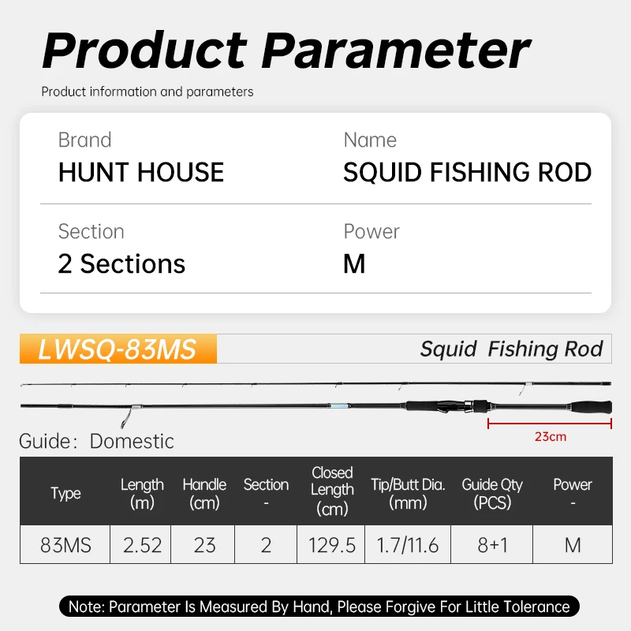Click the Handle (cm) column header
The image size is (631, 631).
click(x=204, y=493)
